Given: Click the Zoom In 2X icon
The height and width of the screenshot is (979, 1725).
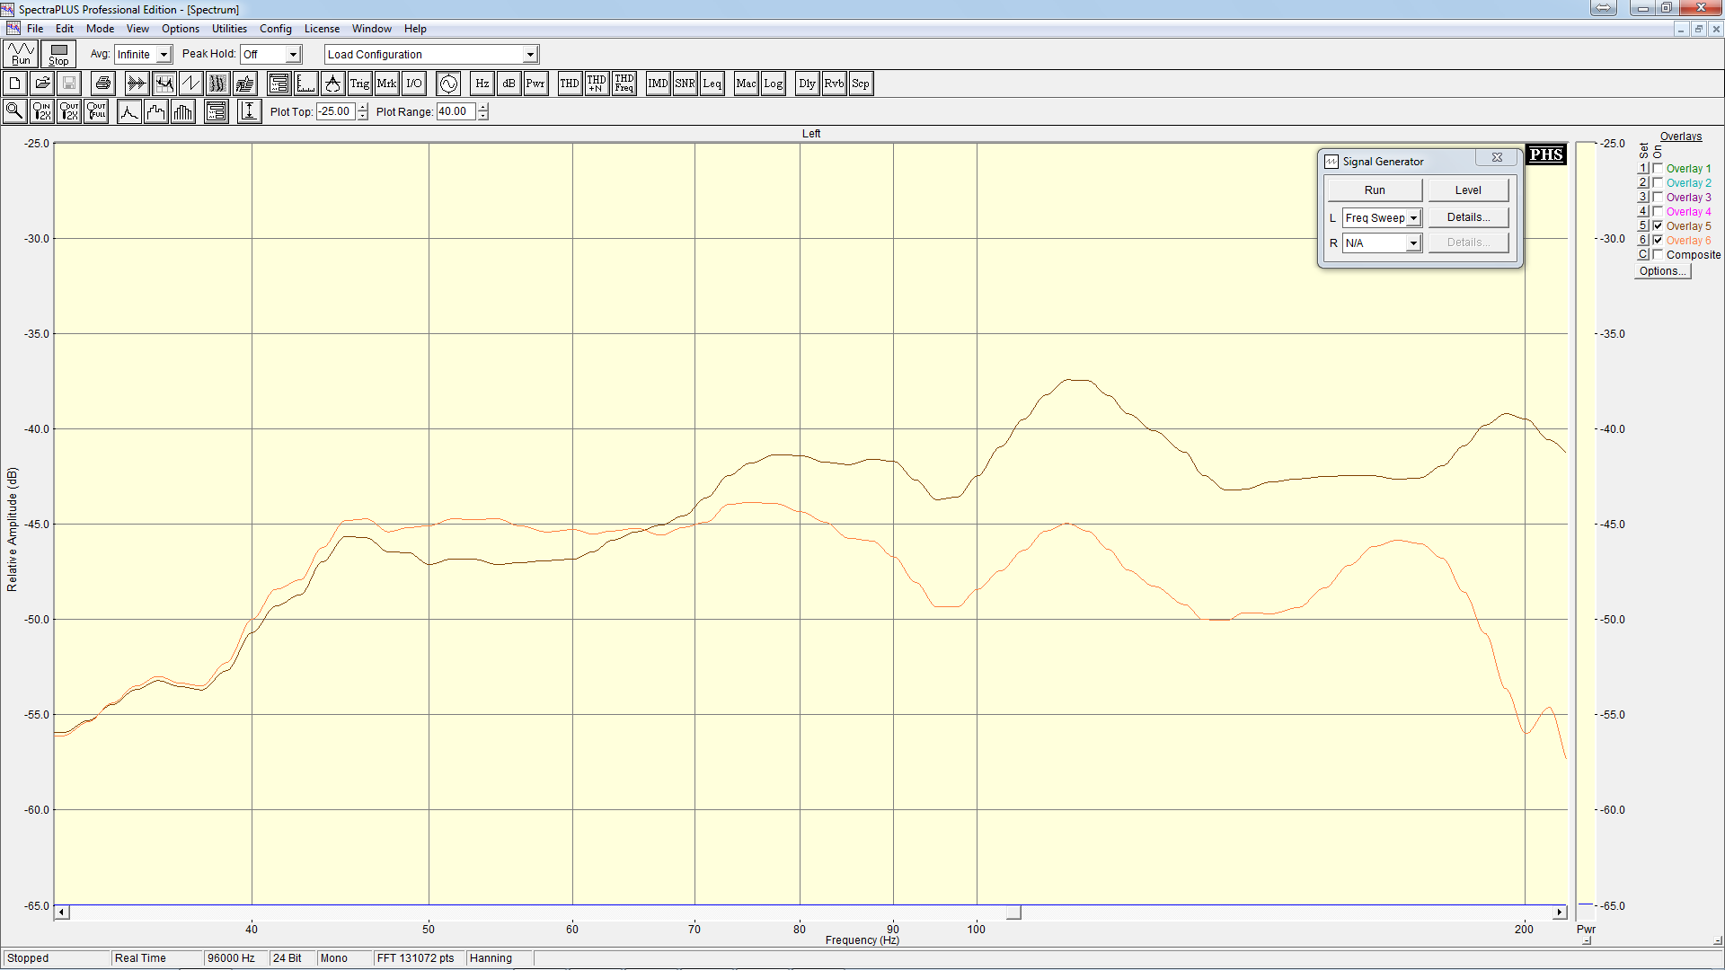Looking at the screenshot, I should point(41,111).
